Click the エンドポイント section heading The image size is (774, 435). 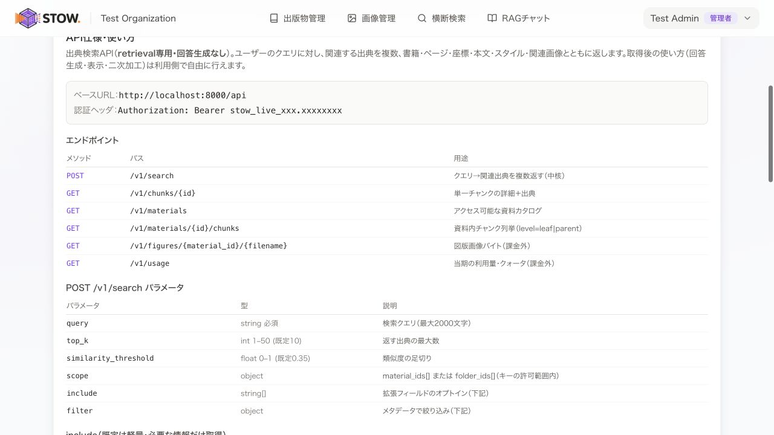click(93, 140)
